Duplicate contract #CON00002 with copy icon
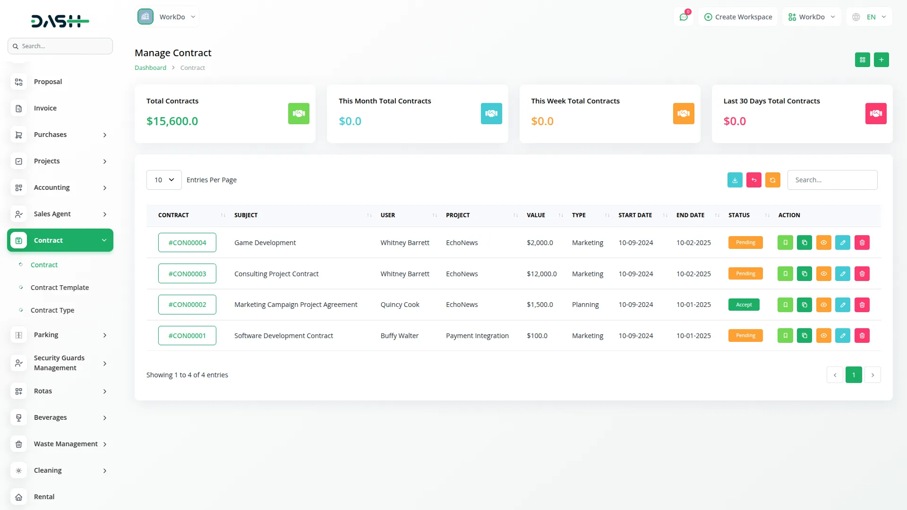Image resolution: width=907 pixels, height=510 pixels. pos(804,305)
